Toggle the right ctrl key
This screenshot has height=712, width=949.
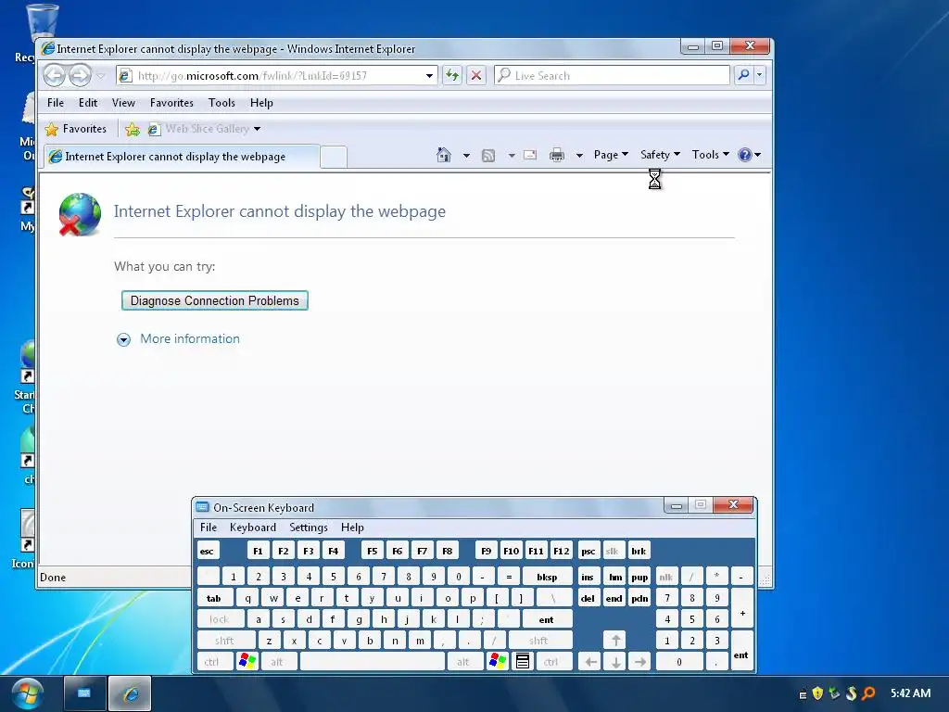552,662
